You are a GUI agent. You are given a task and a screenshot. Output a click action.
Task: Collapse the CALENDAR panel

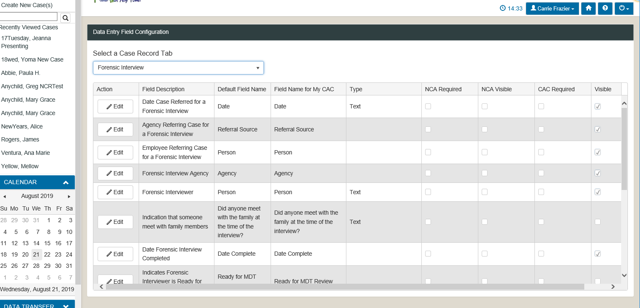66,182
